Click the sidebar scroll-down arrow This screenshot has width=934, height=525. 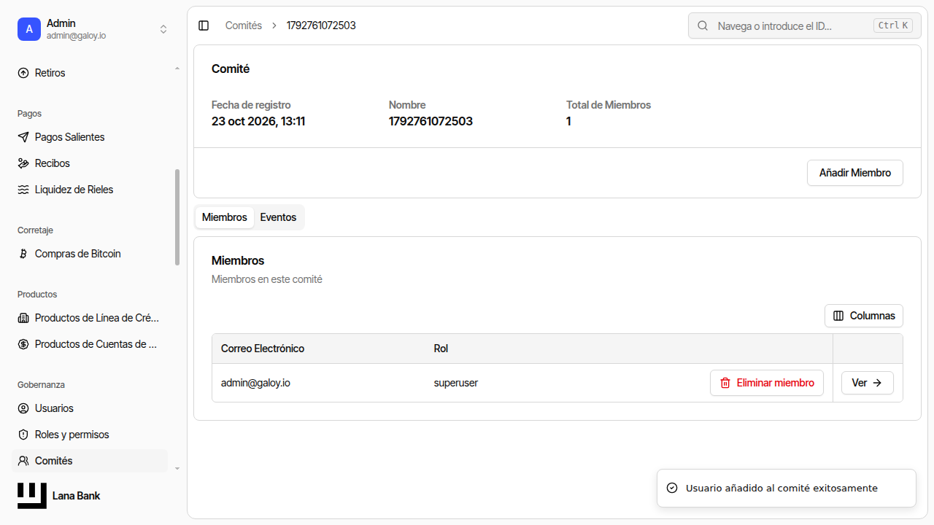point(177,468)
